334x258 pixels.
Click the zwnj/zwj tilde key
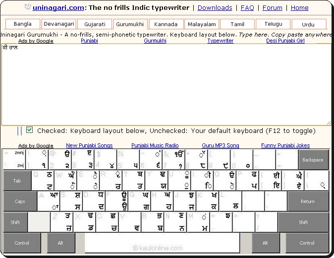14,159
